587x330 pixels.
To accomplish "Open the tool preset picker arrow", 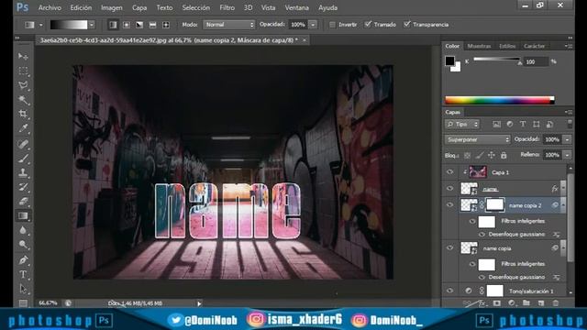I will [x=40, y=25].
